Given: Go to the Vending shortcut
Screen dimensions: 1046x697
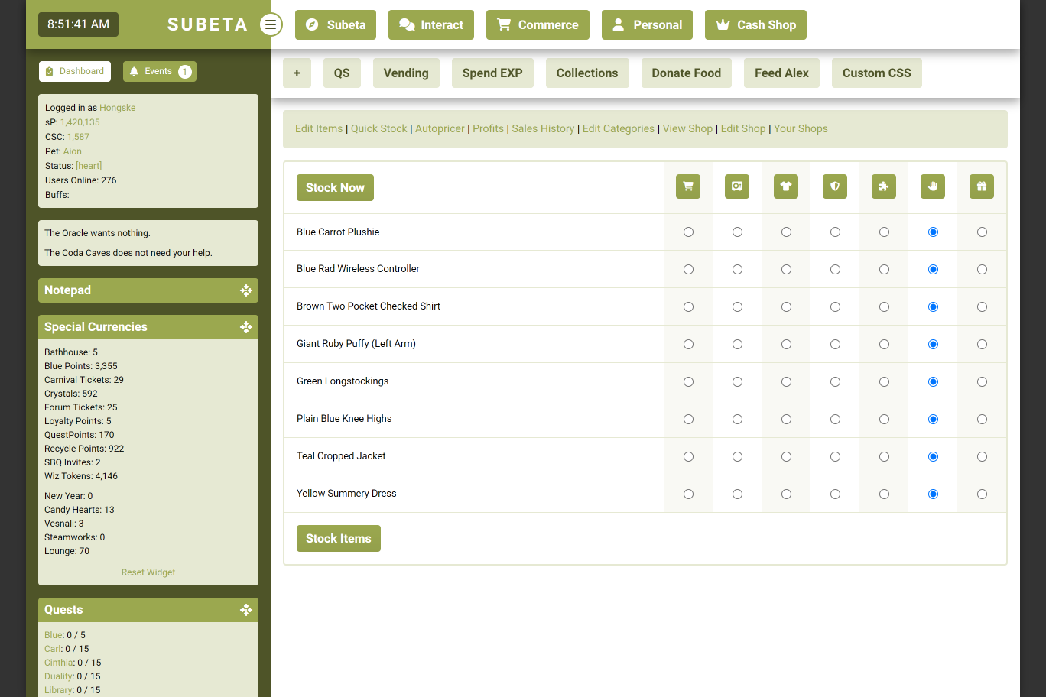Looking at the screenshot, I should [x=406, y=73].
